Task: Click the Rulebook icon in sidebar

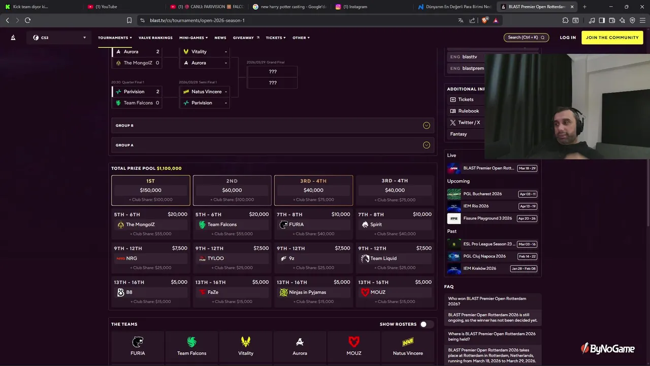Action: (453, 111)
